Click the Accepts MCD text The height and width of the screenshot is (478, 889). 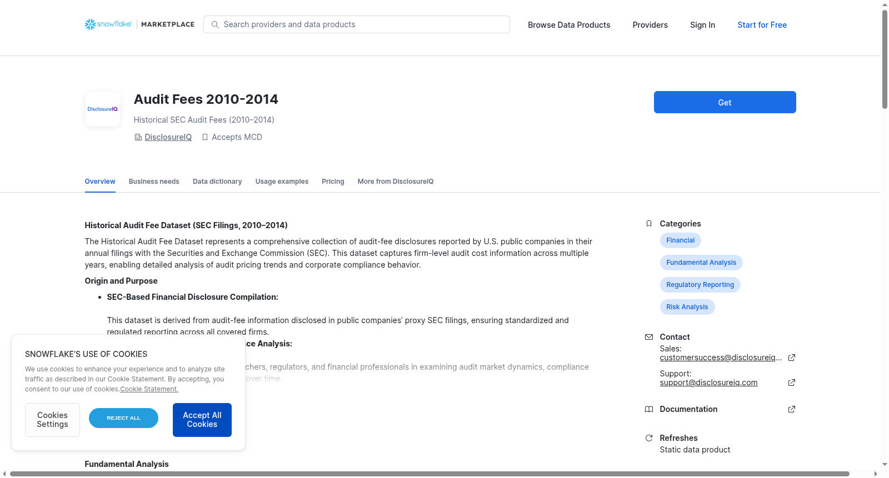click(237, 137)
